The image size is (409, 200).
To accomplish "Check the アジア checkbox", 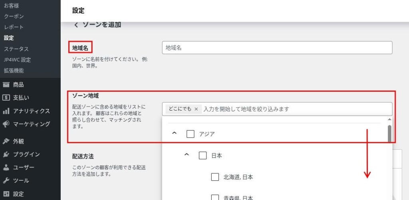I will [191, 134].
